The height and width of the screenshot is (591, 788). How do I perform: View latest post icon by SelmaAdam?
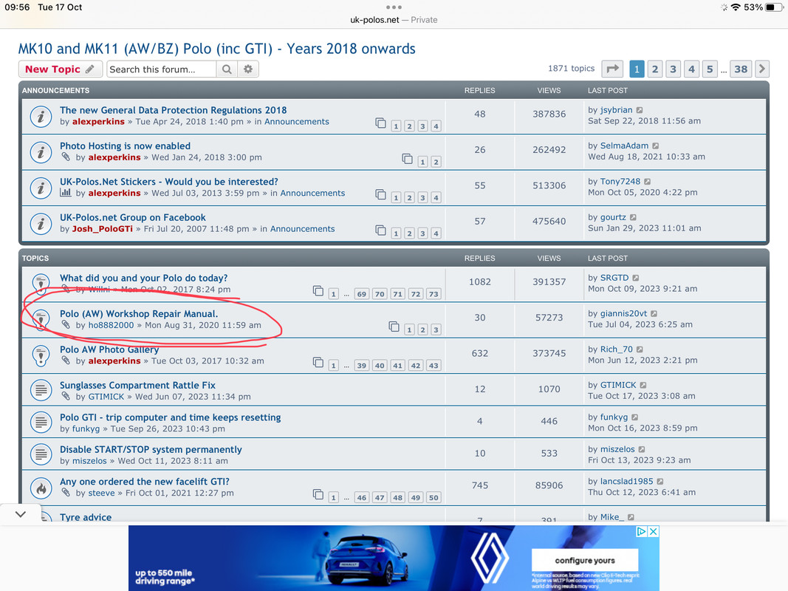coord(655,146)
